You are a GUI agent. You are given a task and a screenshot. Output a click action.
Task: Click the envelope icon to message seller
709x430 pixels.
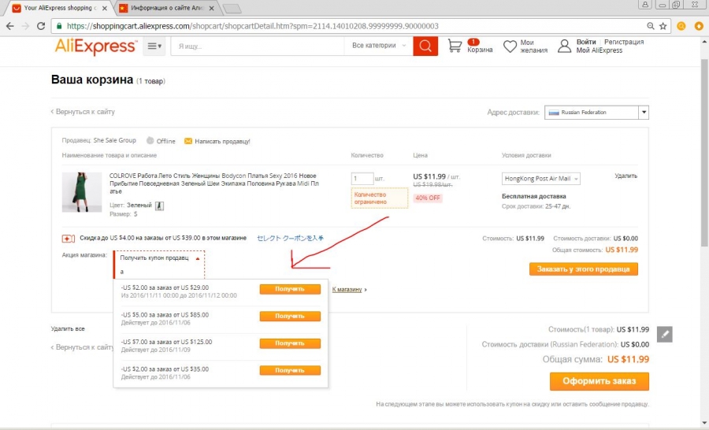point(187,141)
